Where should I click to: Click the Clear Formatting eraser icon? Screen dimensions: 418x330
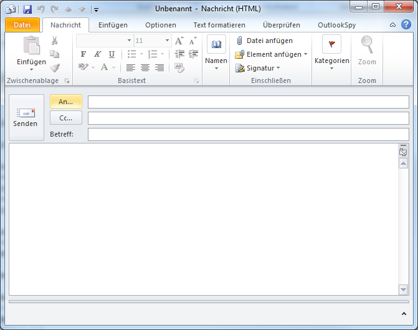point(179,68)
